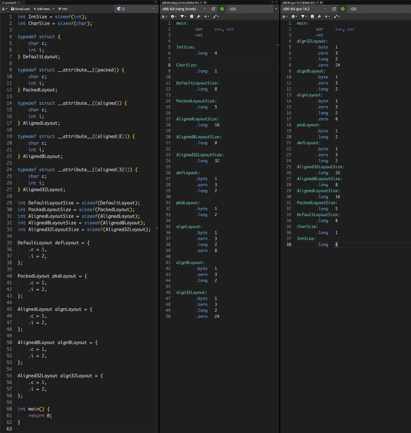411x433 pixels.
Task: Open the clang pane's output filter menu
Action: click(183, 16)
